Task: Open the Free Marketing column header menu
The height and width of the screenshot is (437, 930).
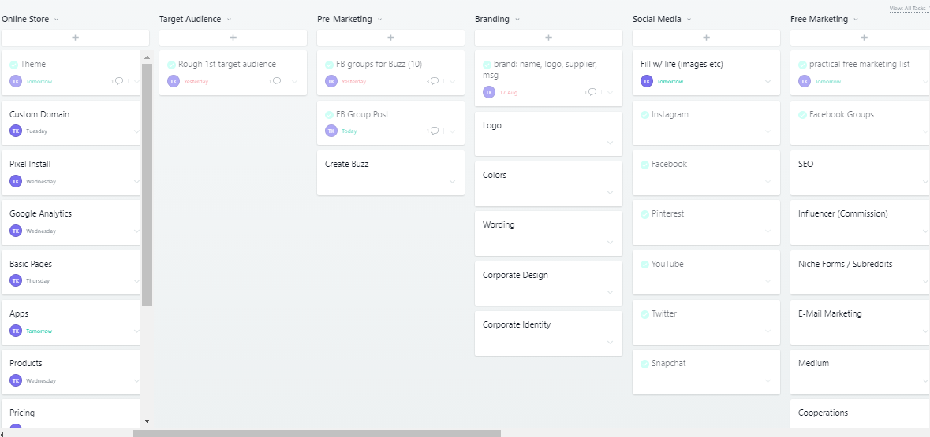Action: [x=856, y=20]
